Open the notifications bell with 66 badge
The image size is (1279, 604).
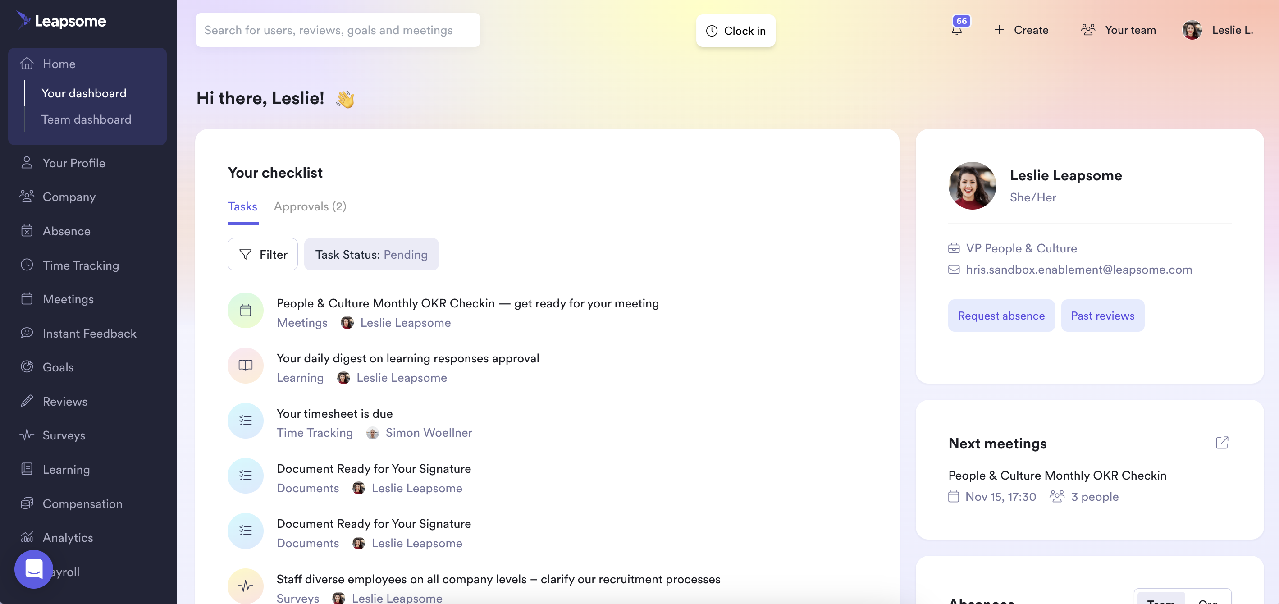pyautogui.click(x=957, y=30)
